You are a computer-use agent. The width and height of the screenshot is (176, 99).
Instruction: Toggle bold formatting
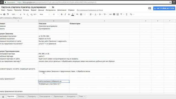[62, 14]
